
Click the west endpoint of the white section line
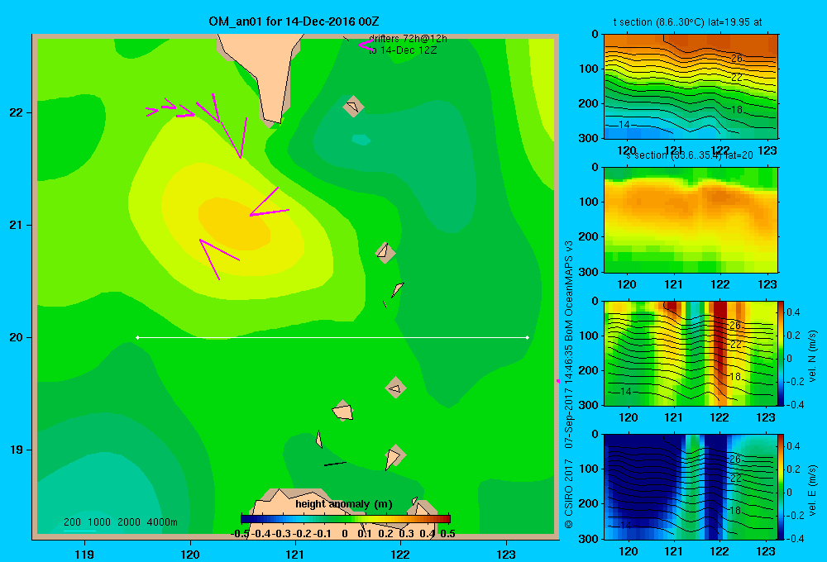[137, 337]
